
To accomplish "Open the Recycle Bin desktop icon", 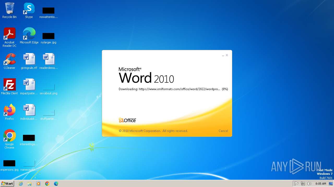I will click(9, 10).
